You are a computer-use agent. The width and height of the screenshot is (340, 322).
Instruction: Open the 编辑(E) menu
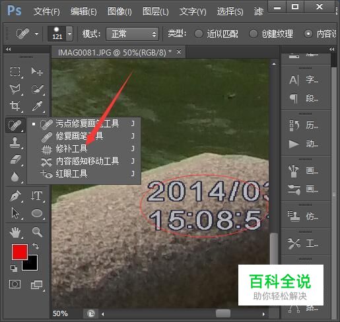[x=84, y=11]
